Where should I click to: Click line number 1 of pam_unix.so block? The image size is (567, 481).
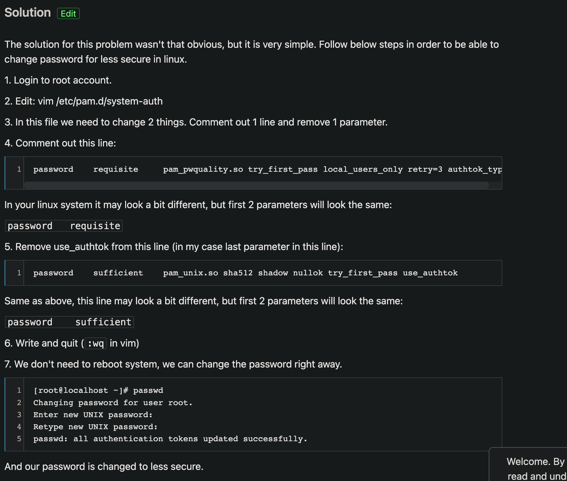(x=19, y=273)
